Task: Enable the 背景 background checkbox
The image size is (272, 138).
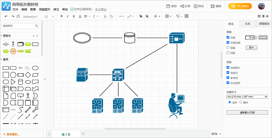Action: pyautogui.click(x=228, y=47)
